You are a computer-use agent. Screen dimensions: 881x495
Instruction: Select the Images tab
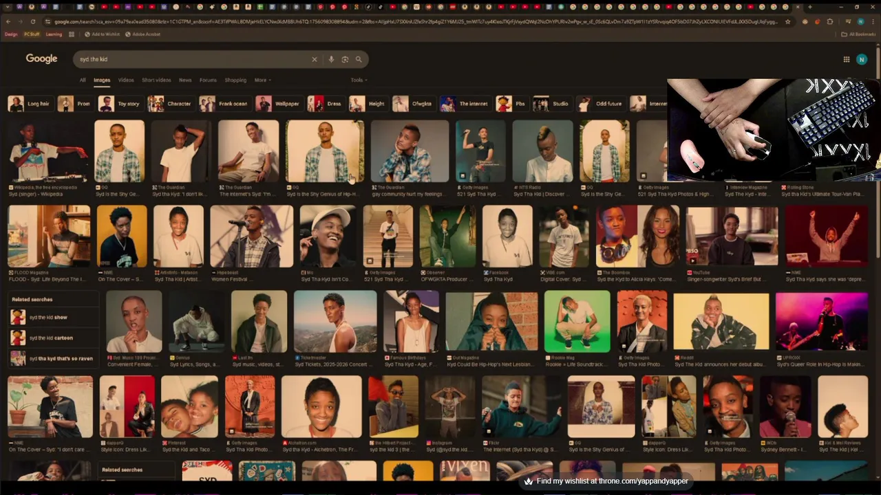coord(102,80)
